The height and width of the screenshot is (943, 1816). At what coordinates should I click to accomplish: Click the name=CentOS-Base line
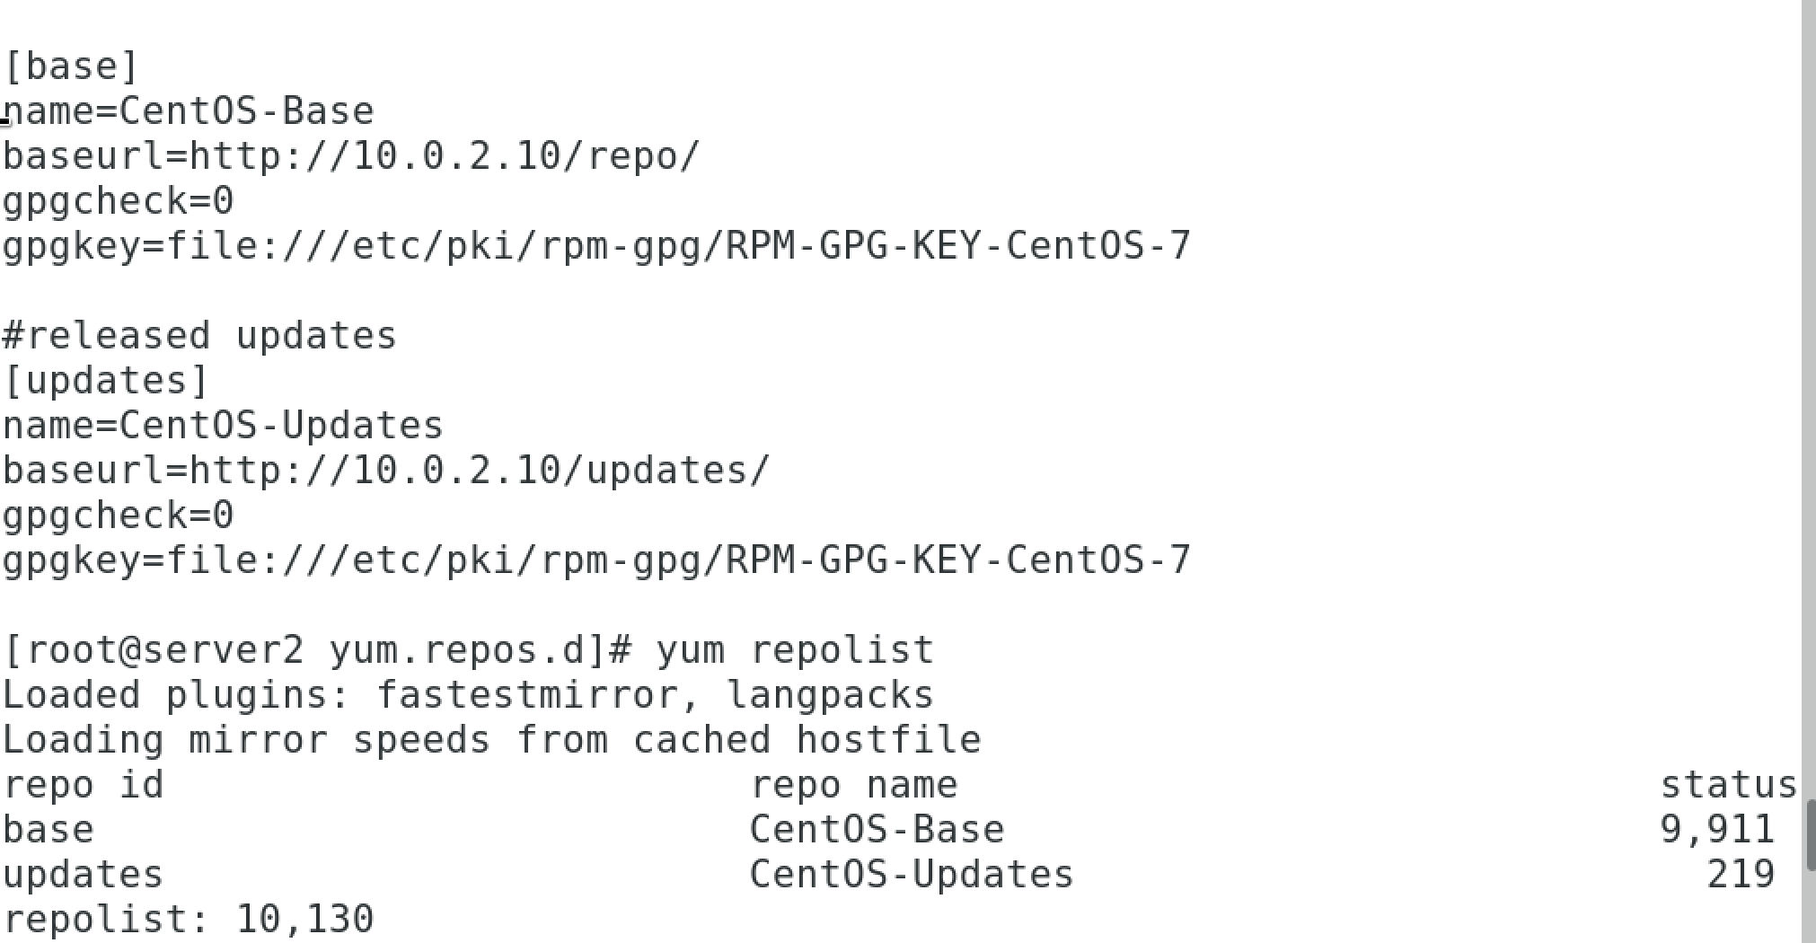(188, 111)
